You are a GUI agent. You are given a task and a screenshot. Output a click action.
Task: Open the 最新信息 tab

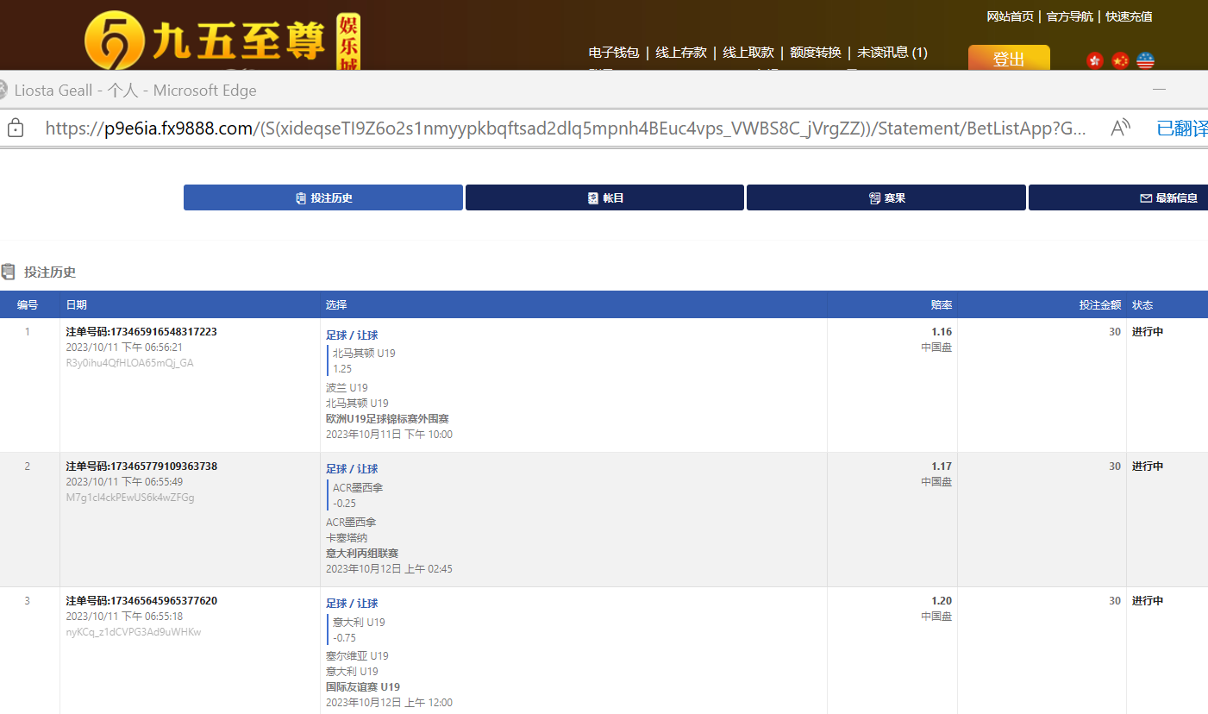[x=1118, y=197]
